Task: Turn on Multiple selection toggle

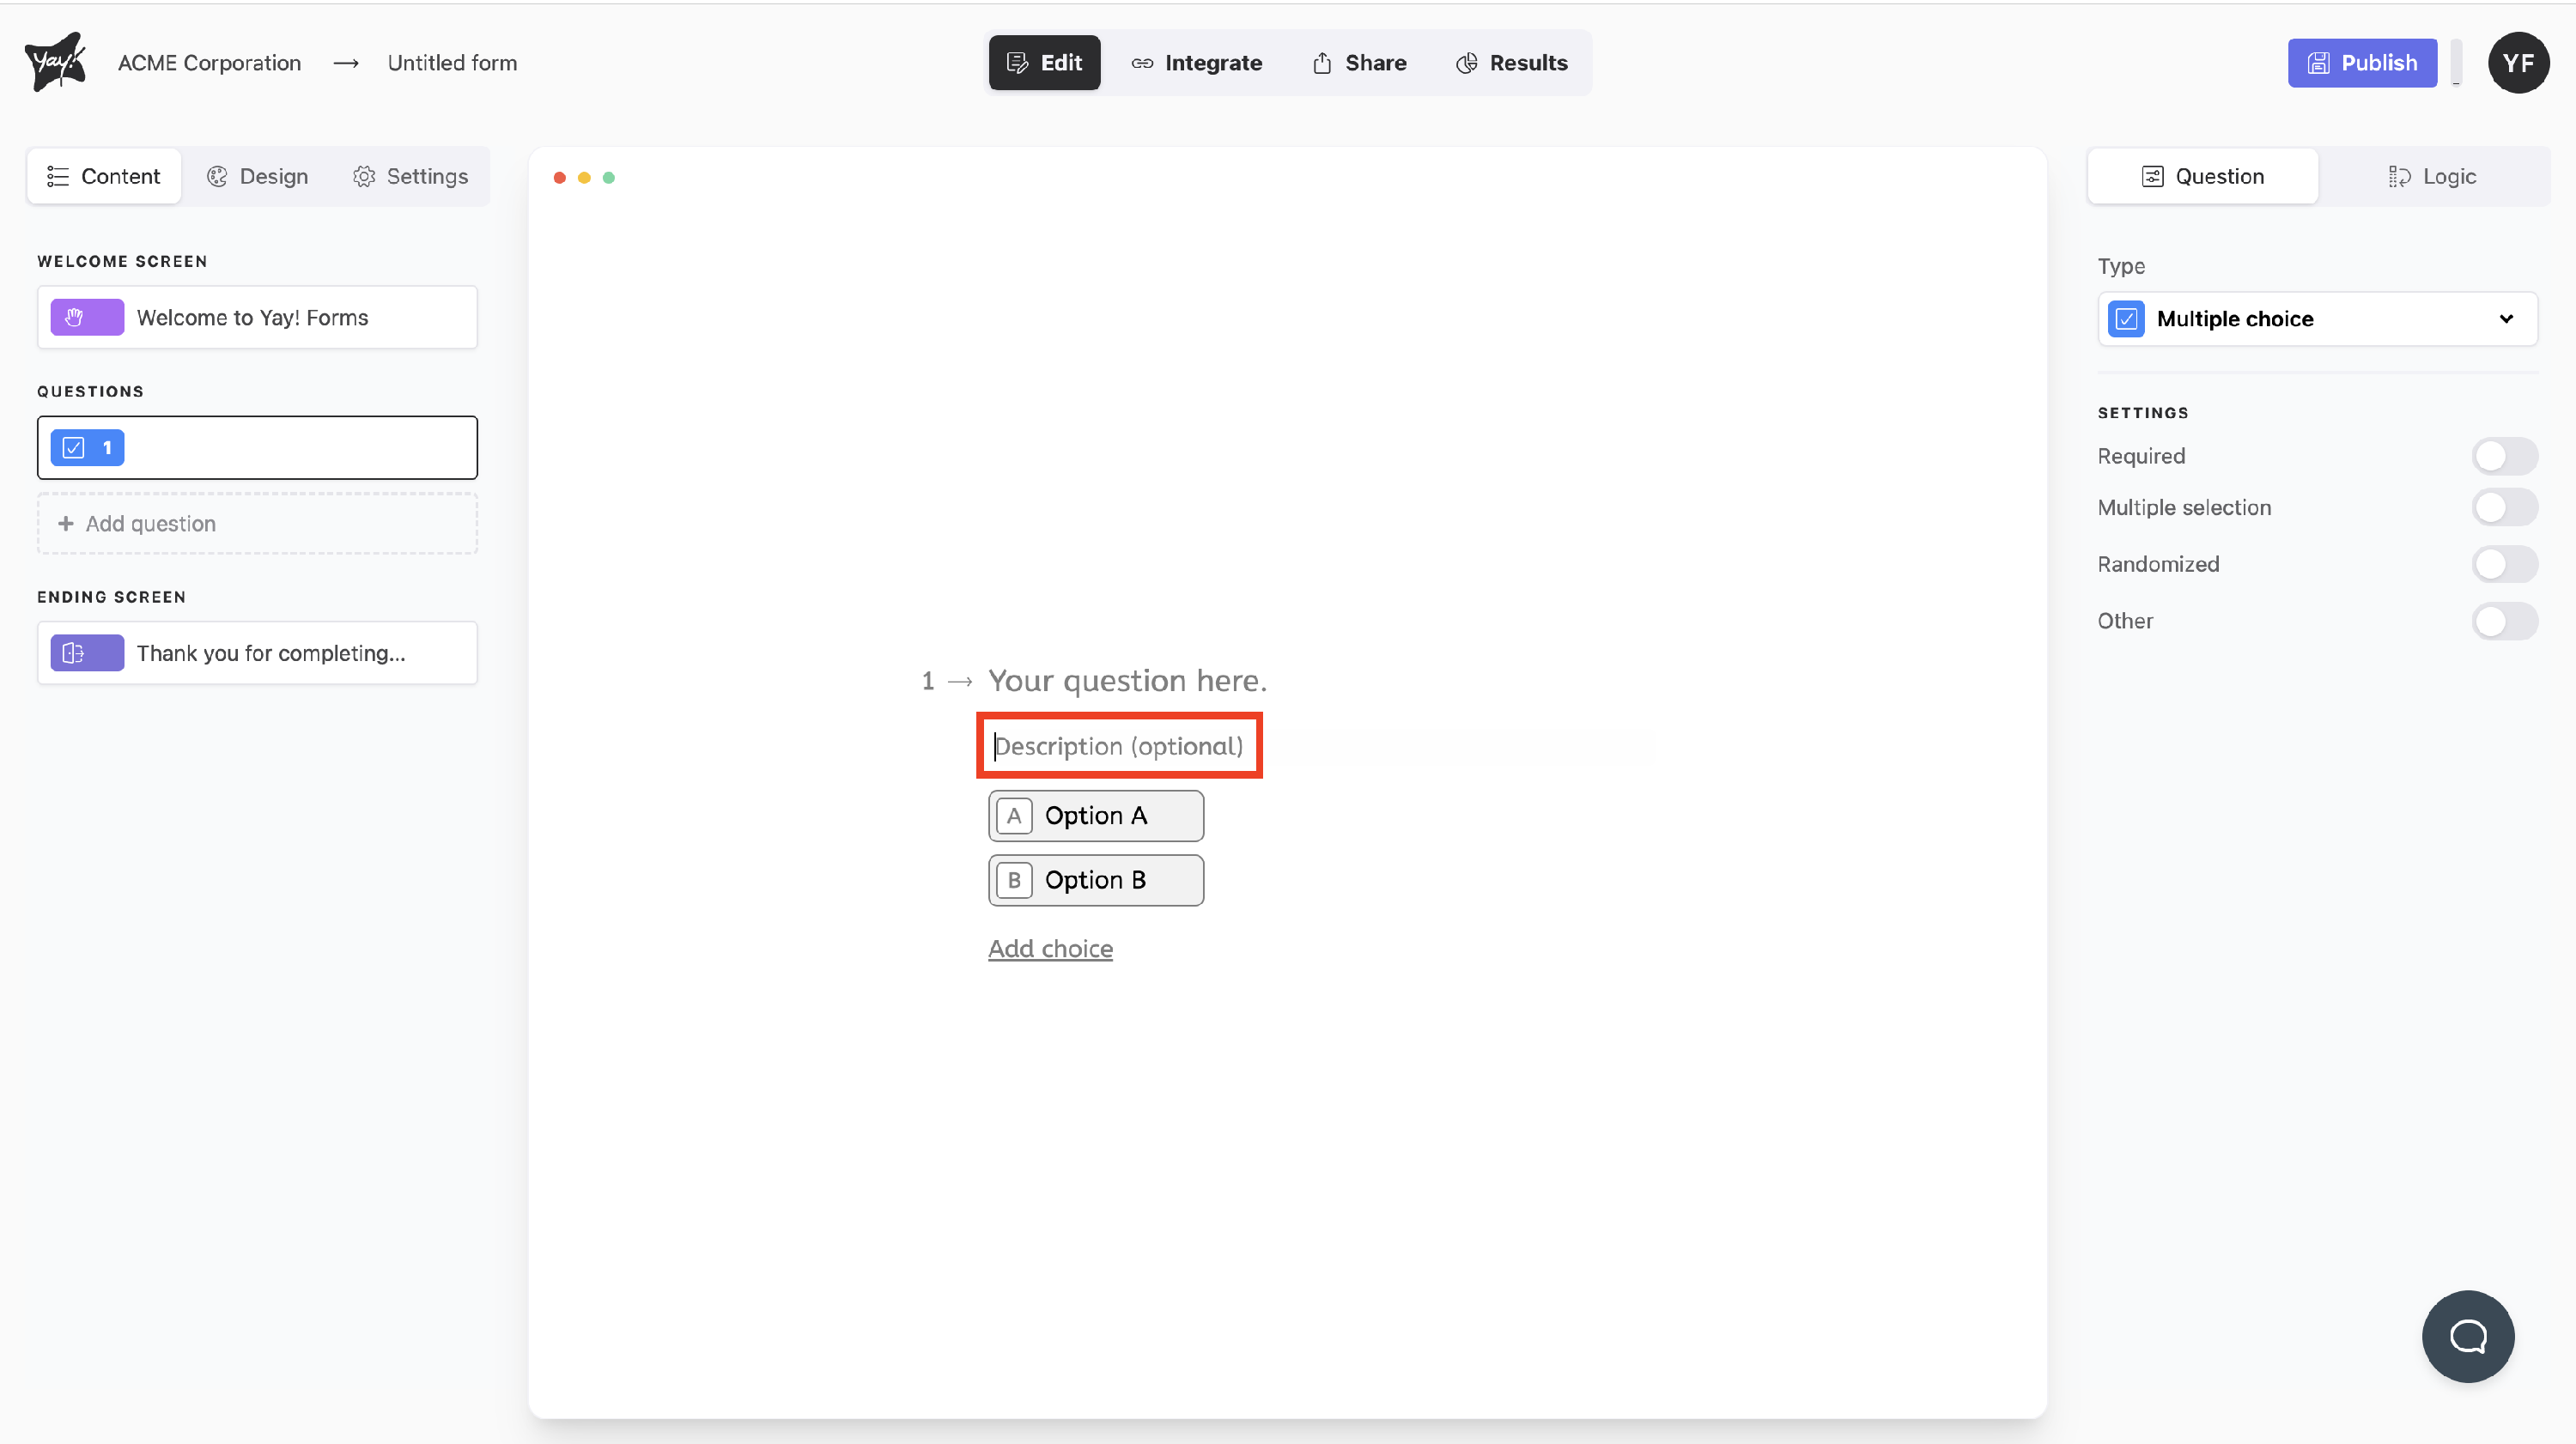Action: click(2503, 507)
